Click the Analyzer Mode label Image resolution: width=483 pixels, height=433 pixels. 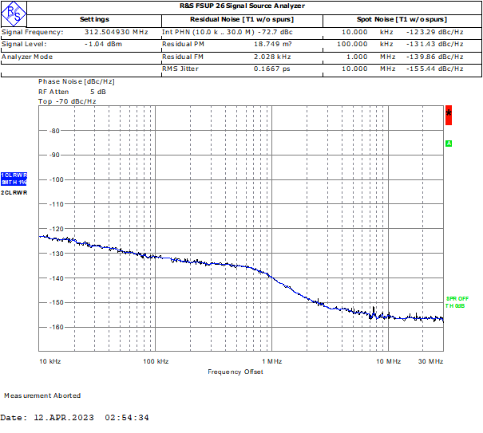coord(27,57)
